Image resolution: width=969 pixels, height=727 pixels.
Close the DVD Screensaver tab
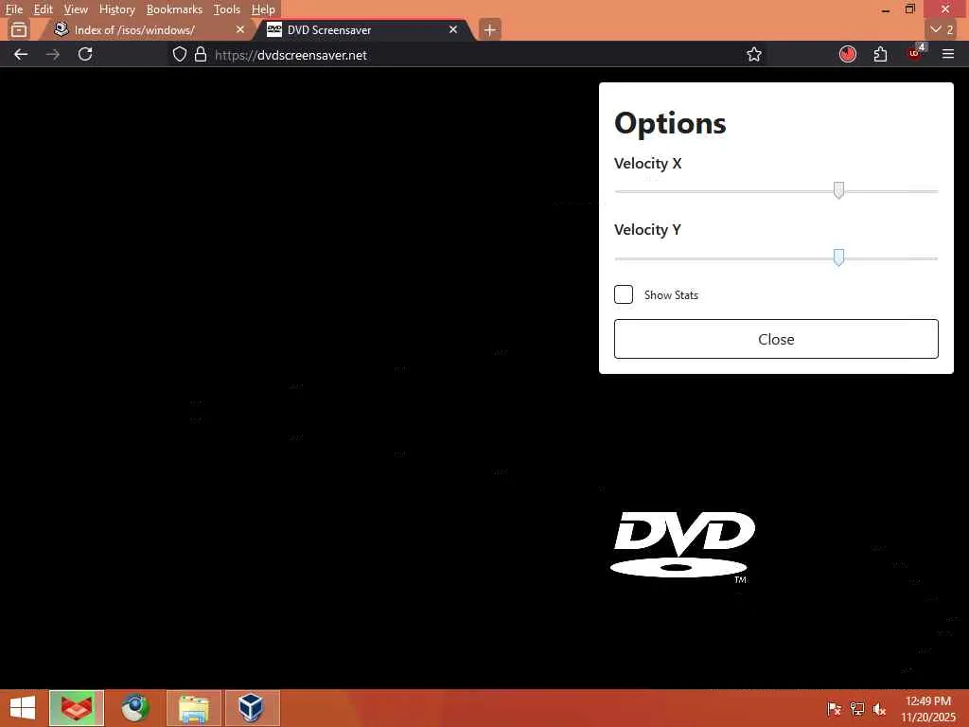(x=453, y=29)
